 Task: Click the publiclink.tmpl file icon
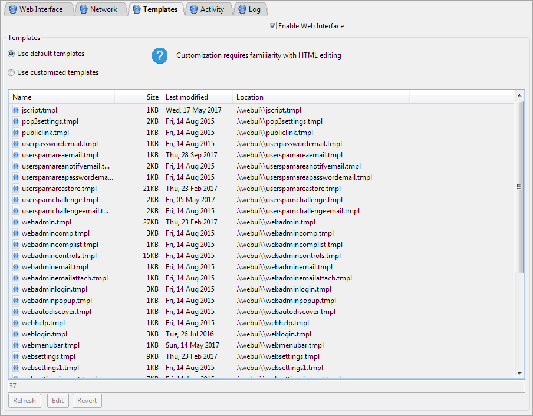point(16,133)
